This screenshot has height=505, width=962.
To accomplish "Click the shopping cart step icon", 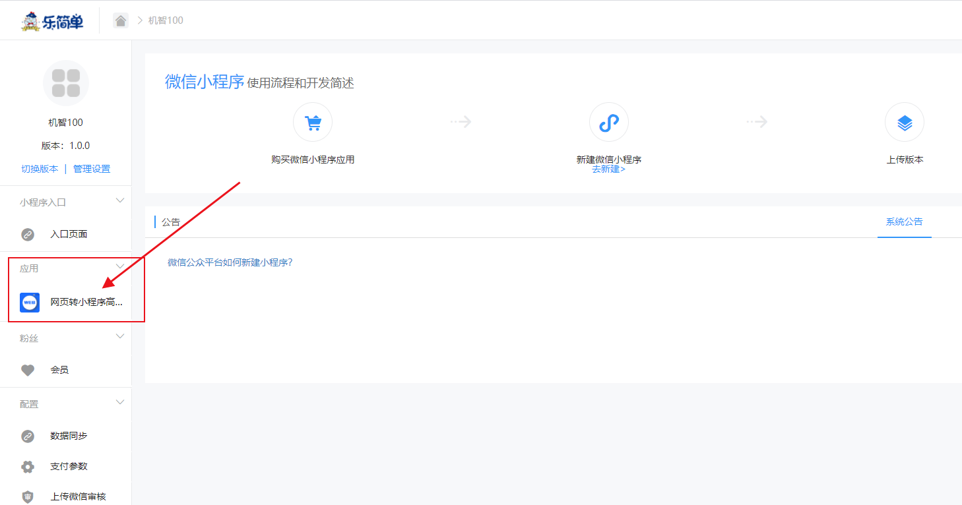I will coord(313,123).
